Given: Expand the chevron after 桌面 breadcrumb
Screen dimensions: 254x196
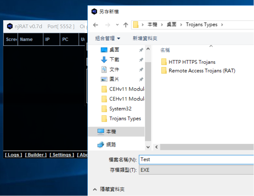Looking at the screenshot, I should click(181, 25).
